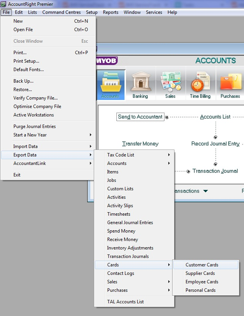Open the Banking command centre icon

coord(140,85)
